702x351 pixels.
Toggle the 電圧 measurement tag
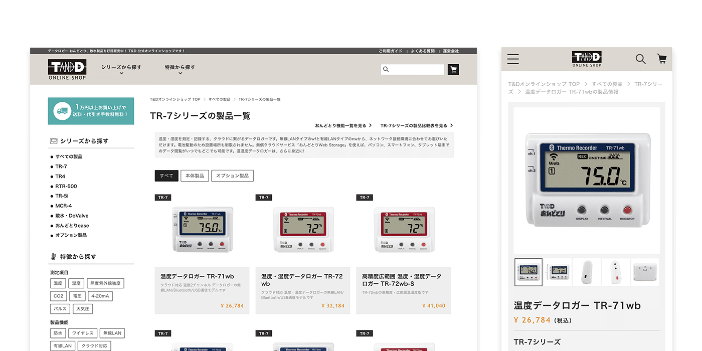click(77, 296)
